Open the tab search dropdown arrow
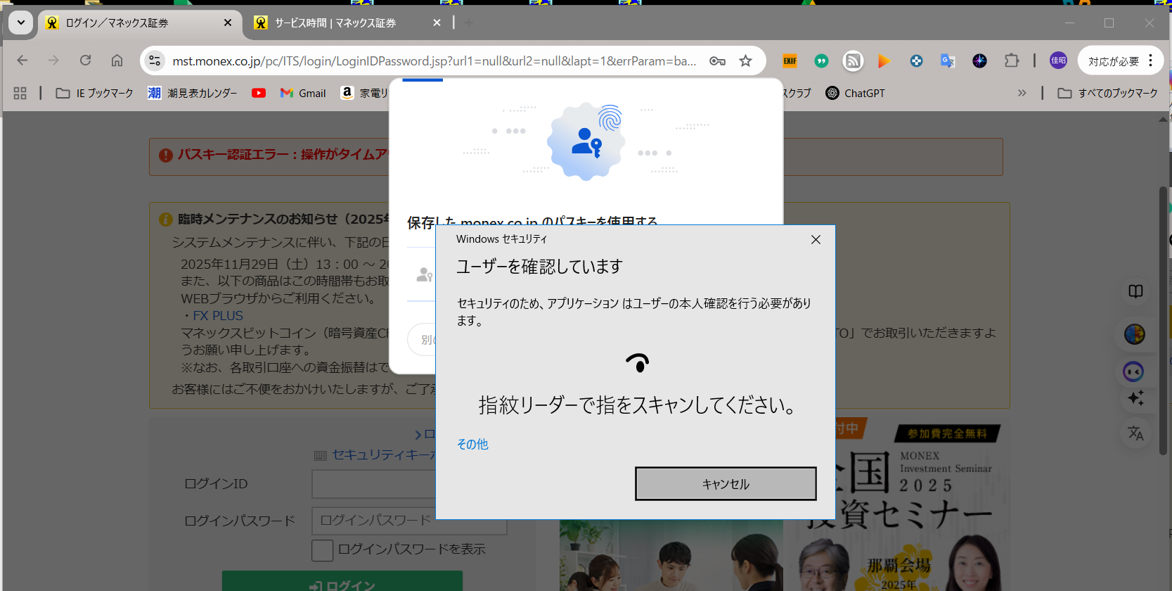Viewport: 1172px width, 591px height. [x=21, y=23]
